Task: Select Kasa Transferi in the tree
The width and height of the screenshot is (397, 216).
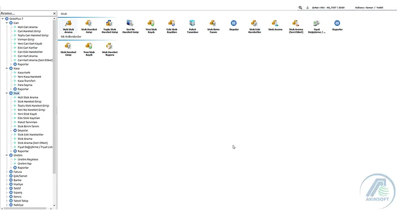Action: point(26,81)
